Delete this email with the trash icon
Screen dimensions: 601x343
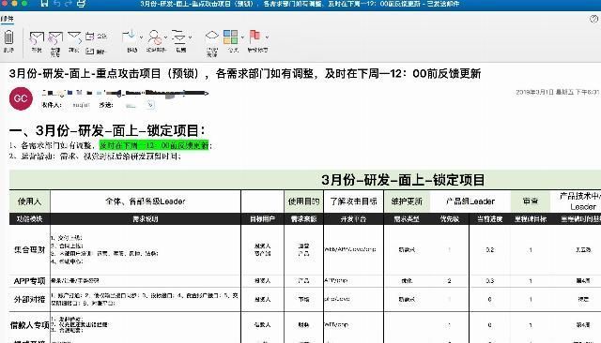coord(8,38)
